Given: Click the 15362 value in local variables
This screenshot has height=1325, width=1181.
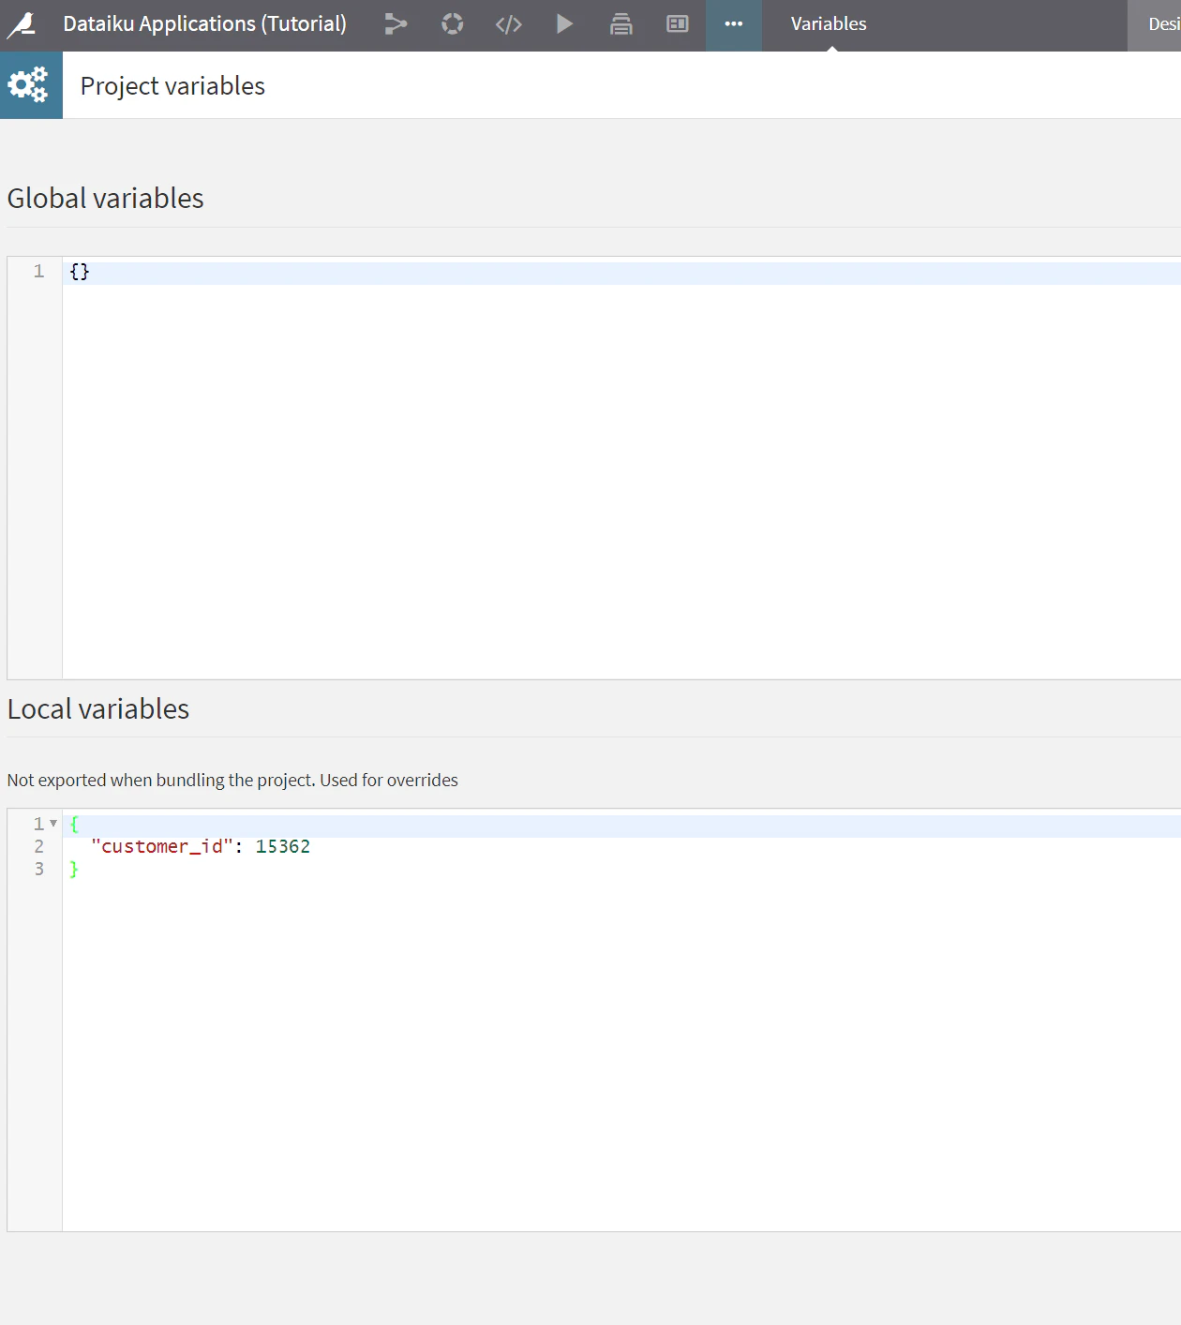Looking at the screenshot, I should click(x=283, y=846).
